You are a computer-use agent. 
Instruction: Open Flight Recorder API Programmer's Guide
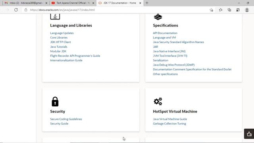75,56
